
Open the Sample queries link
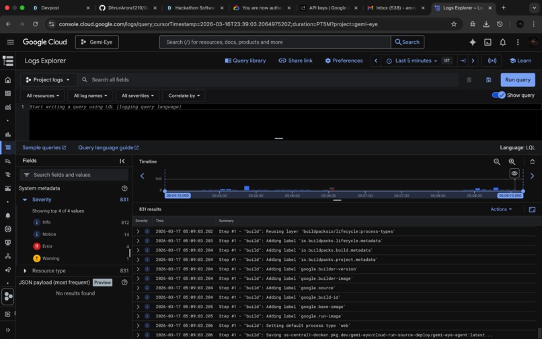point(44,148)
